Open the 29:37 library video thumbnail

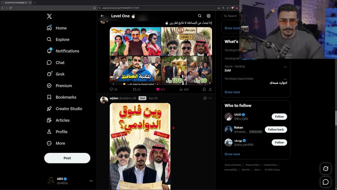[135, 70]
